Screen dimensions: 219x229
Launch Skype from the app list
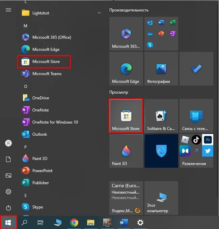click(61, 207)
